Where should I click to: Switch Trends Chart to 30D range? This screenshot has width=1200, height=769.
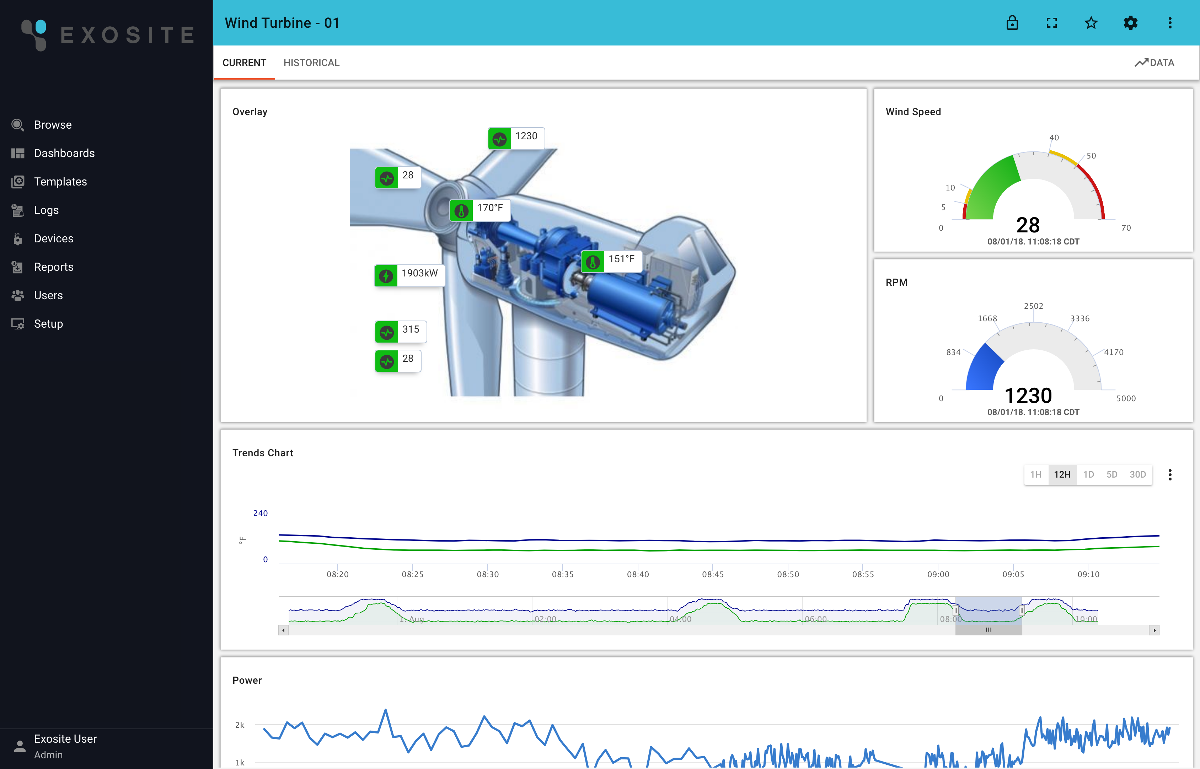click(x=1137, y=474)
